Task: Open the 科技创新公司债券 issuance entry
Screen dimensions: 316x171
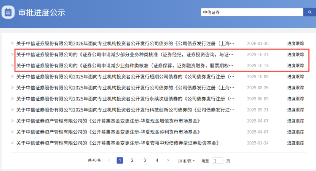Action: (126, 110)
